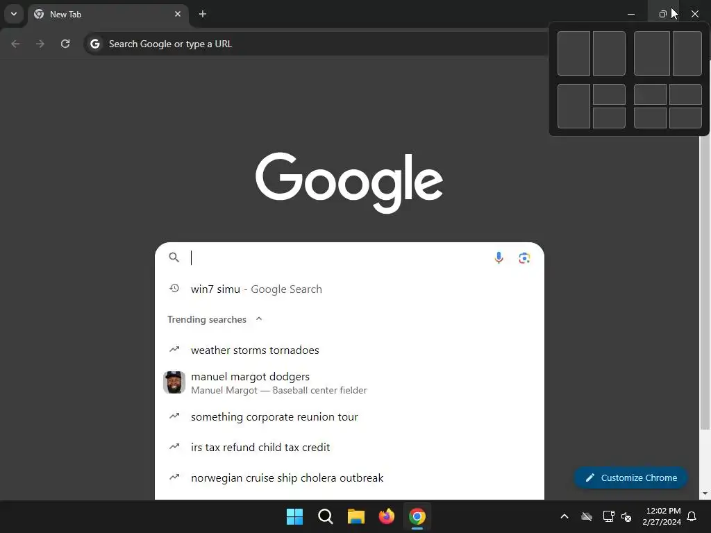Select the New Tab tab
This screenshot has height=533, width=711.
108,14
